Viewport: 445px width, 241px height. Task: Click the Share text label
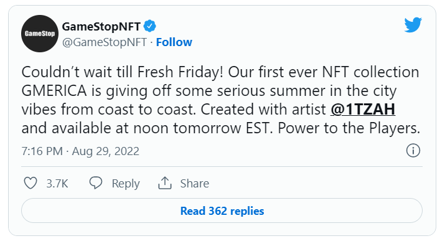pyautogui.click(x=195, y=183)
